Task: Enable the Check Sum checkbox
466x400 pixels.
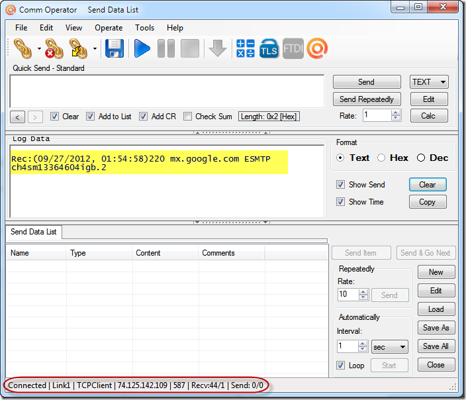Action: point(187,117)
